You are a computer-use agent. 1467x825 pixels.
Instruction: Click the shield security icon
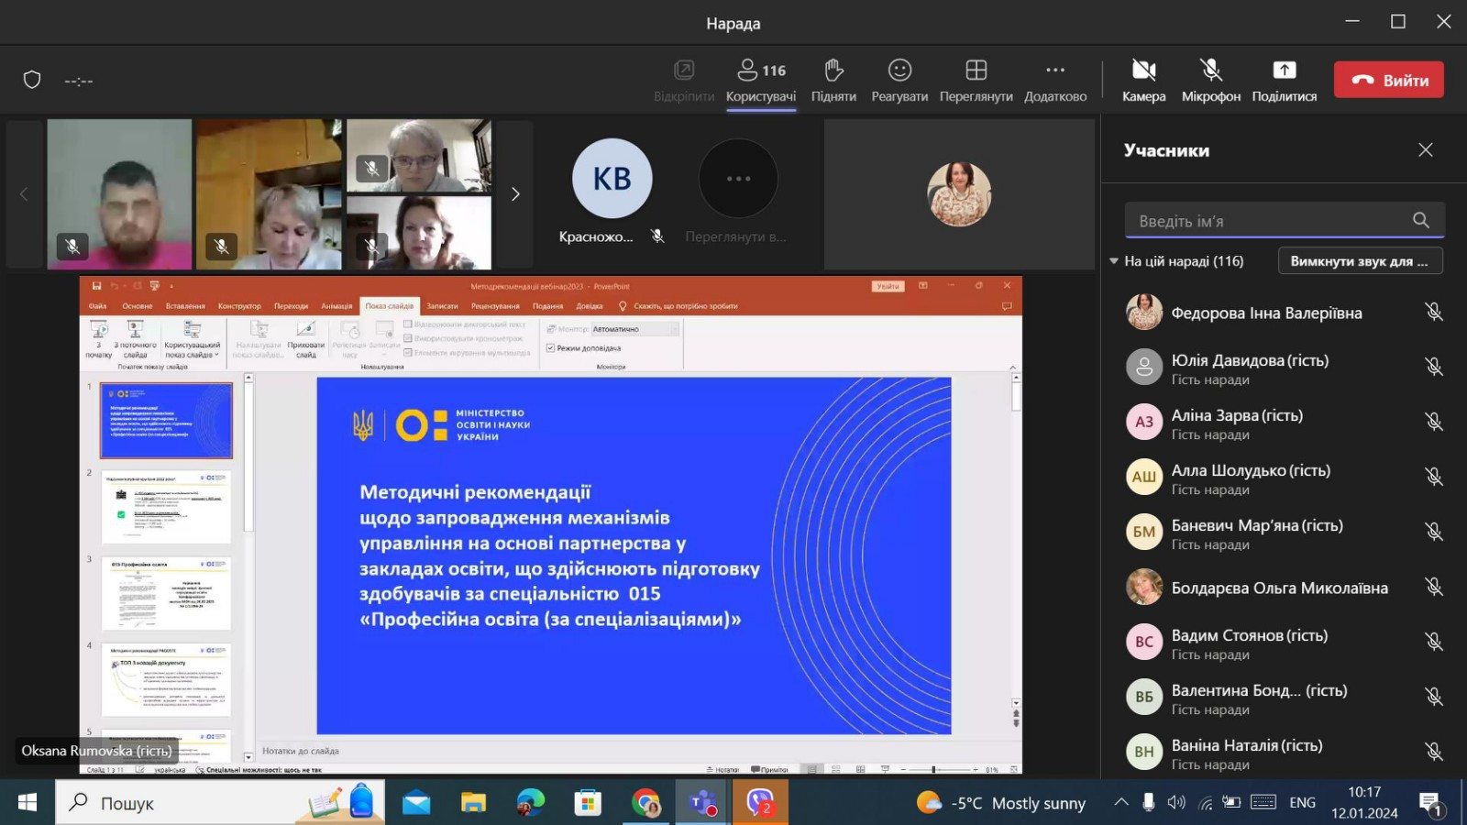pyautogui.click(x=32, y=80)
